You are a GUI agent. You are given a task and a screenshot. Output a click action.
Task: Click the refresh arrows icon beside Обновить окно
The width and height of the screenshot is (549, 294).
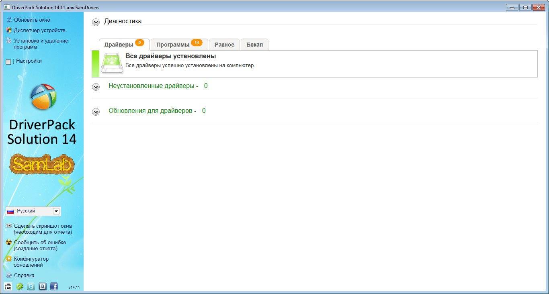pyautogui.click(x=9, y=20)
